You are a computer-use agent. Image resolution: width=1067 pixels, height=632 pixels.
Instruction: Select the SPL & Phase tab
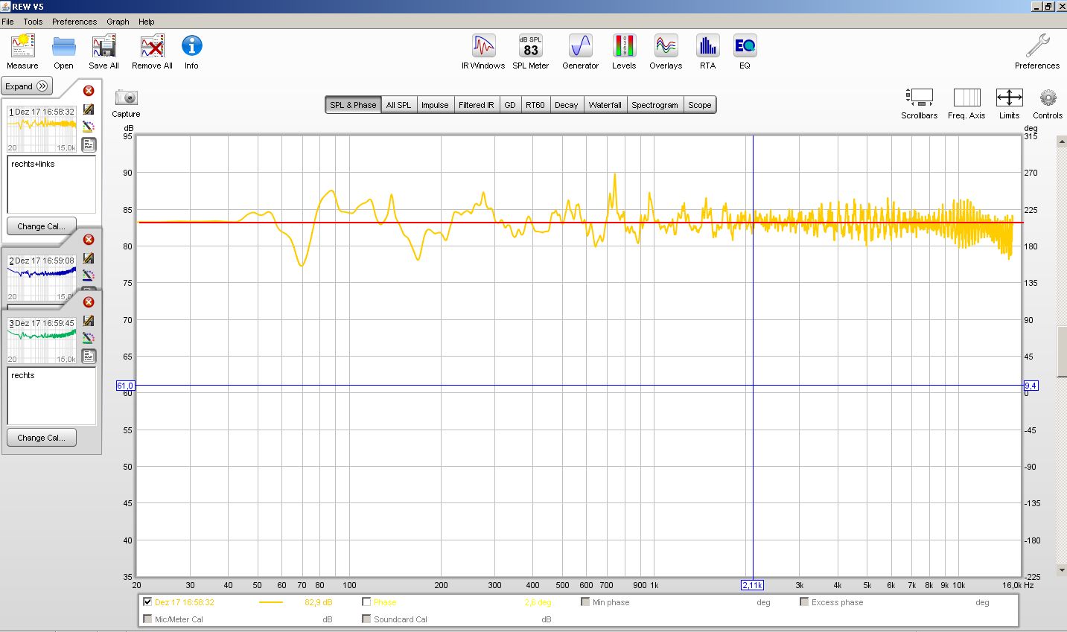pyautogui.click(x=353, y=105)
